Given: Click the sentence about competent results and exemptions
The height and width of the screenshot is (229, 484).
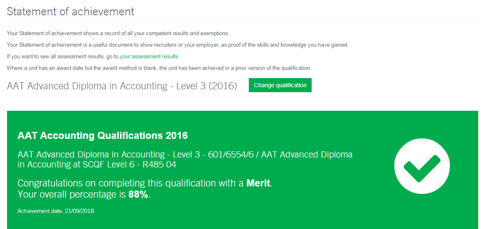Looking at the screenshot, I should click(118, 33).
